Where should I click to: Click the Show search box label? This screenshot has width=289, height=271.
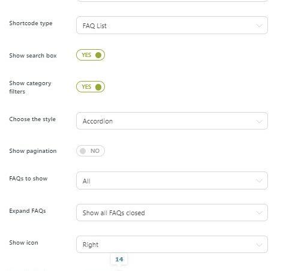(33, 55)
